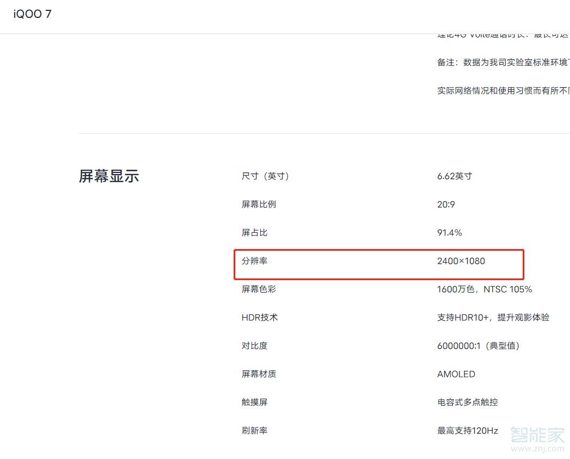Click the AMOLED screen material value
The height and width of the screenshot is (459, 570).
click(455, 374)
